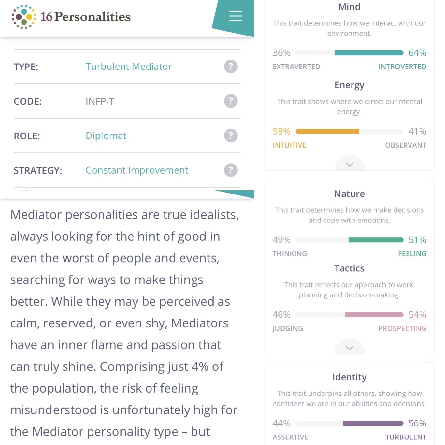Click the 16Personalities logo
Image resolution: width=445 pixels, height=445 pixels.
pos(71,17)
